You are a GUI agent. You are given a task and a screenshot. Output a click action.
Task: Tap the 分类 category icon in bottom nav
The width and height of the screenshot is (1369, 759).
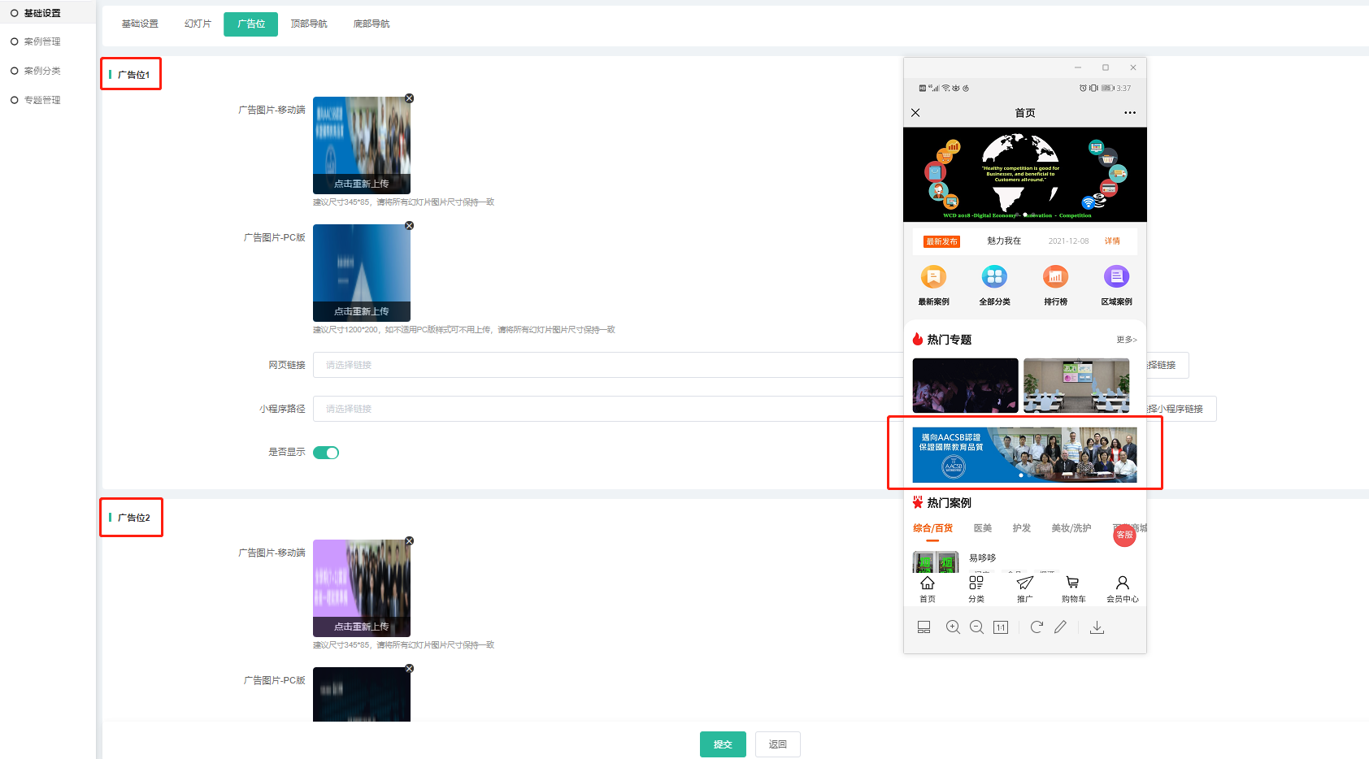tap(976, 588)
